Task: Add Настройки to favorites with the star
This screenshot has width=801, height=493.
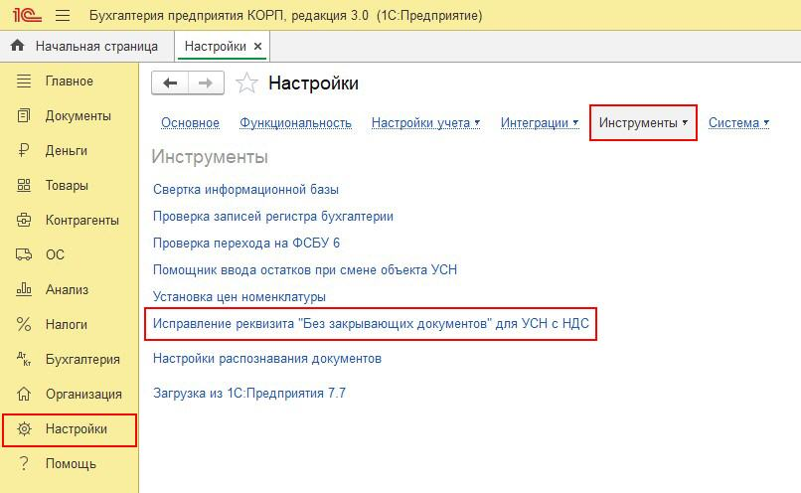Action: pyautogui.click(x=246, y=82)
